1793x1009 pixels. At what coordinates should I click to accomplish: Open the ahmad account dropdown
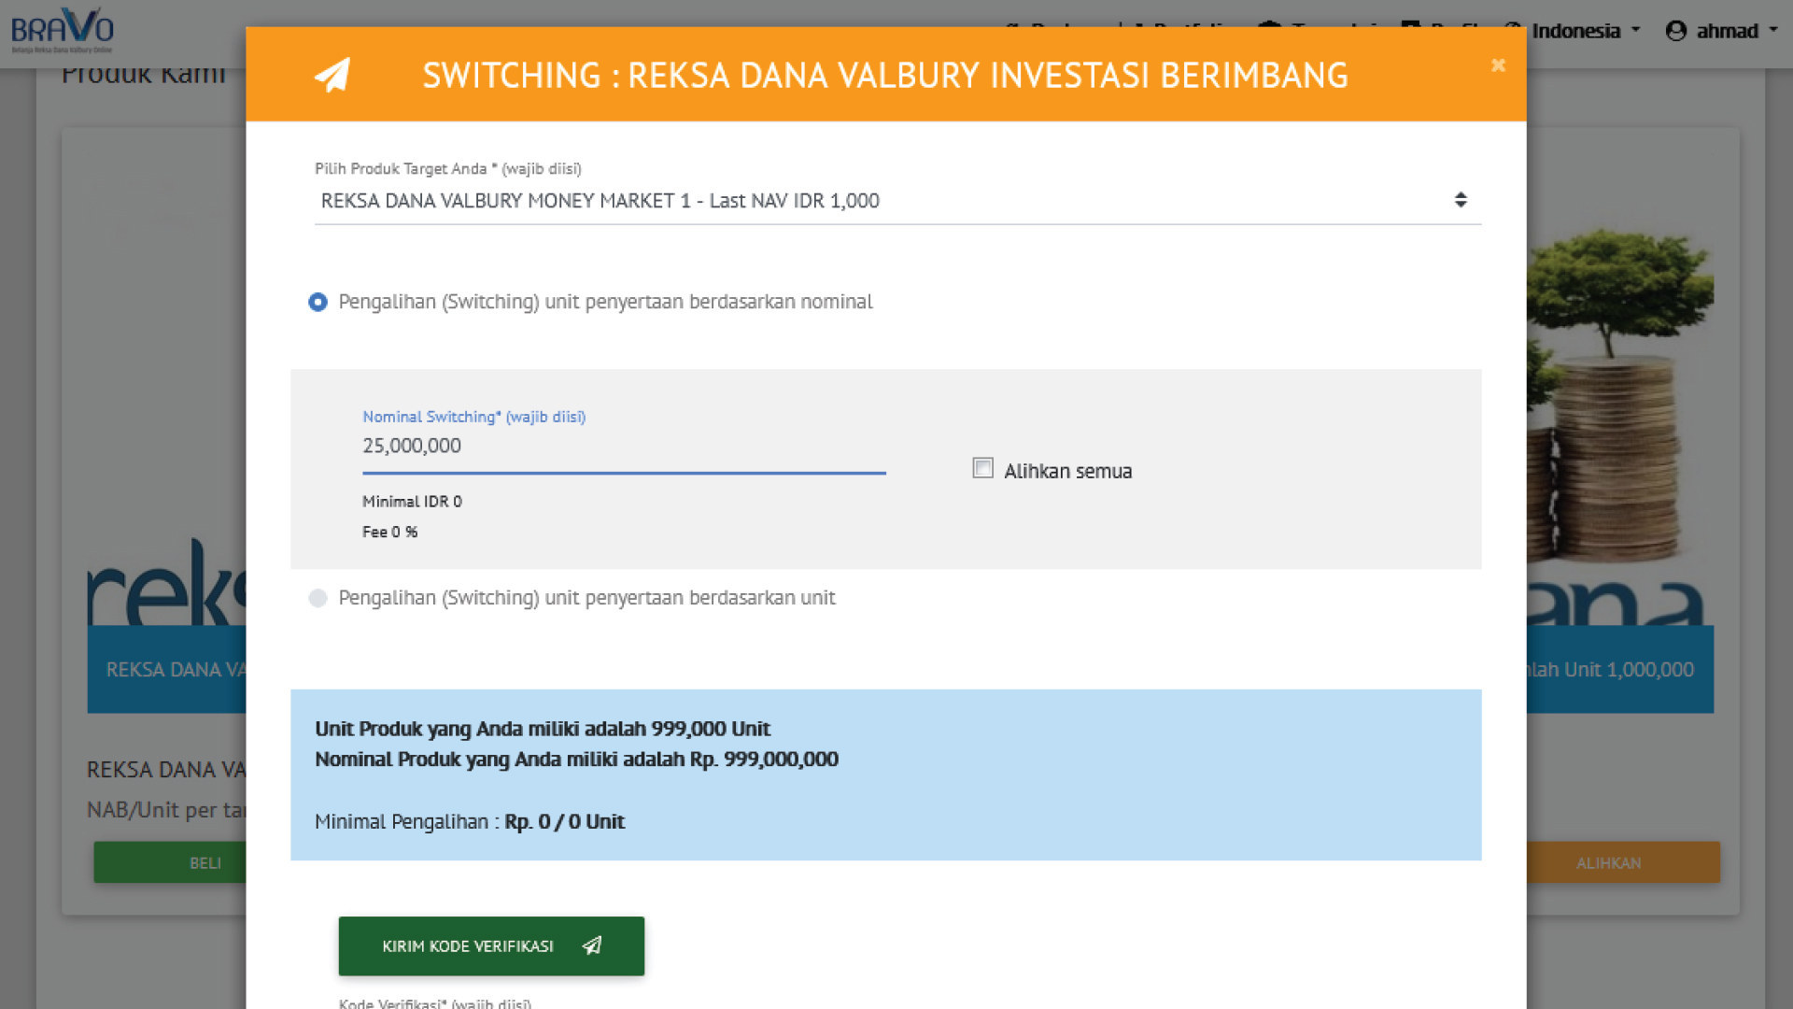pyautogui.click(x=1721, y=31)
